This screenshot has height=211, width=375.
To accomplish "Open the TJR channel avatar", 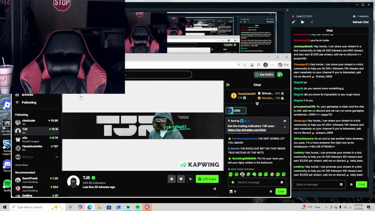I will (73, 182).
